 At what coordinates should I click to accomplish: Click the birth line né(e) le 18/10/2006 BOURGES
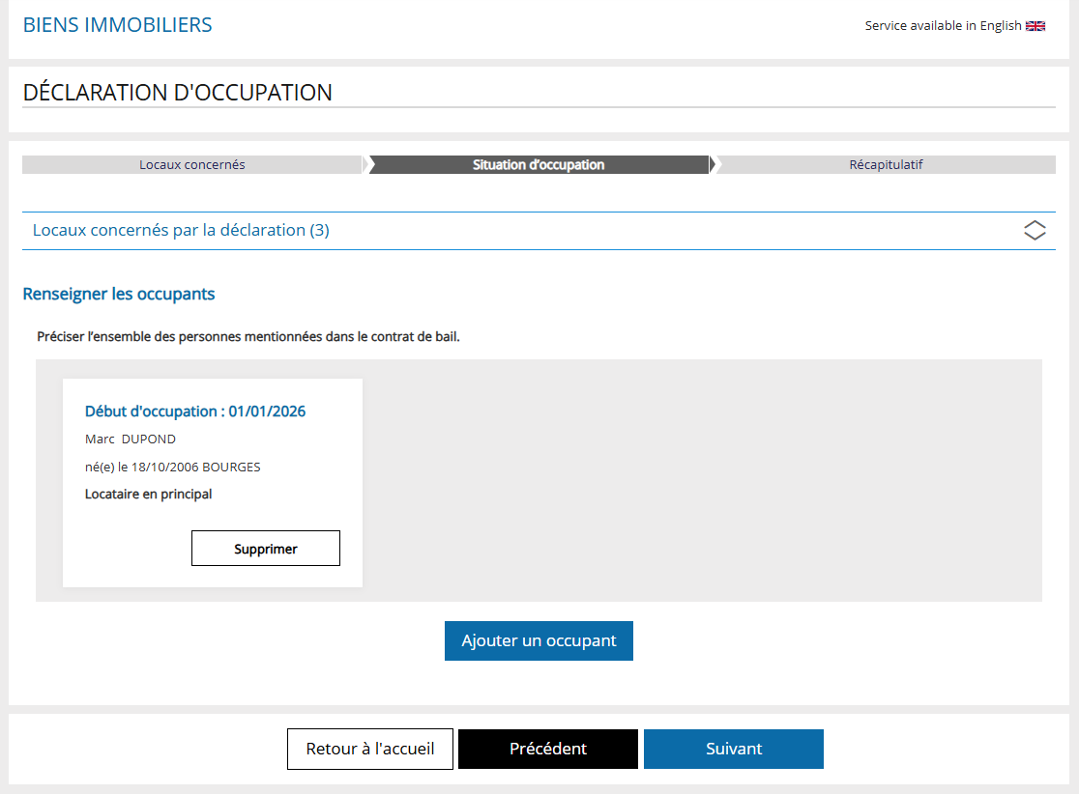click(173, 468)
